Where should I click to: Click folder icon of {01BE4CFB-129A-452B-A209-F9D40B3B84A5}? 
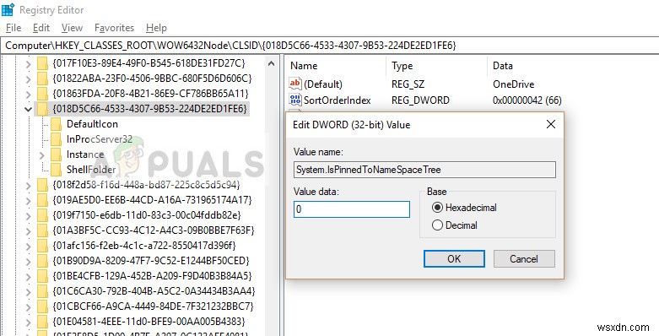pyautogui.click(x=42, y=276)
